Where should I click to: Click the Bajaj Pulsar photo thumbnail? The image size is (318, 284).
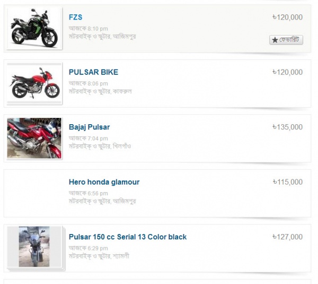[x=34, y=138]
